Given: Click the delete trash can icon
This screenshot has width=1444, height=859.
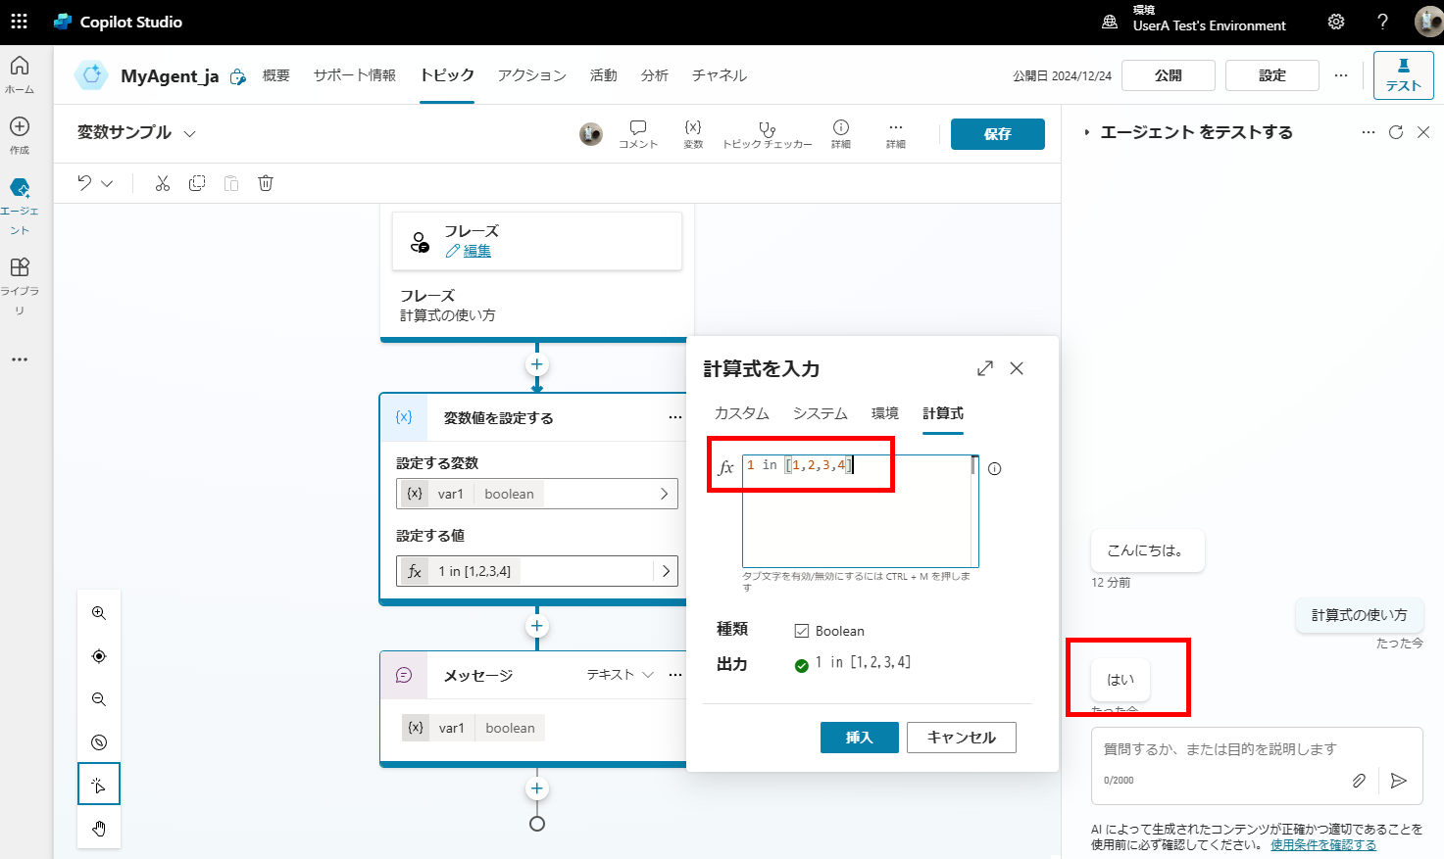Looking at the screenshot, I should pyautogui.click(x=266, y=183).
